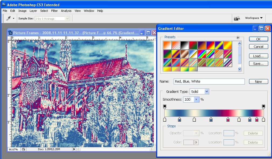Viewport: 272px width, 159px height.
Task: Click the Color swatch in Stops
Action: (x=189, y=142)
